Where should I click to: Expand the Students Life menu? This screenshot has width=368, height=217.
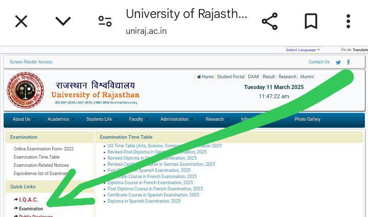pyautogui.click(x=101, y=119)
